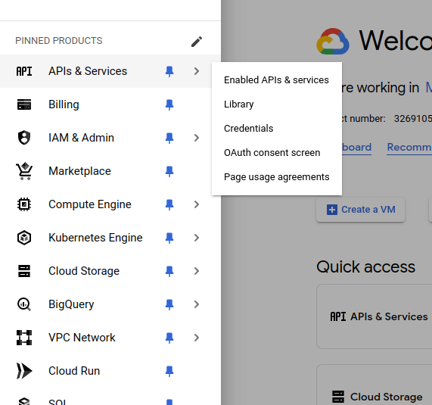The width and height of the screenshot is (432, 405).
Task: Click the pencil icon to edit pinned products
Action: click(197, 42)
